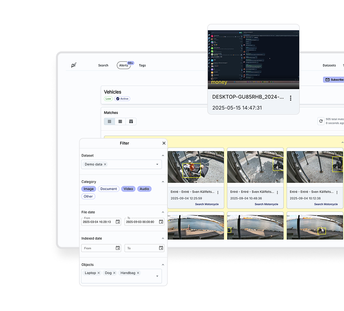Screen dimensions: 344x311
Task: Refresh the matches list
Action: (321, 121)
